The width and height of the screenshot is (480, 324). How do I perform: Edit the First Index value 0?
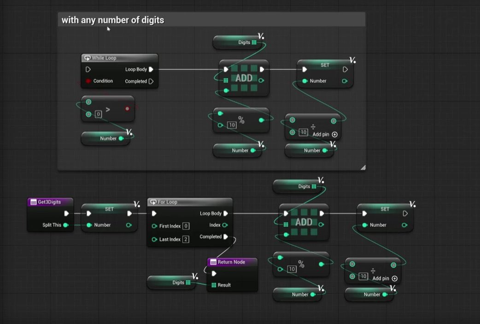point(186,226)
